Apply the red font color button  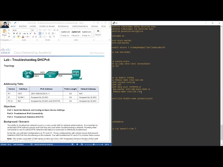pyautogui.click(x=23, y=37)
